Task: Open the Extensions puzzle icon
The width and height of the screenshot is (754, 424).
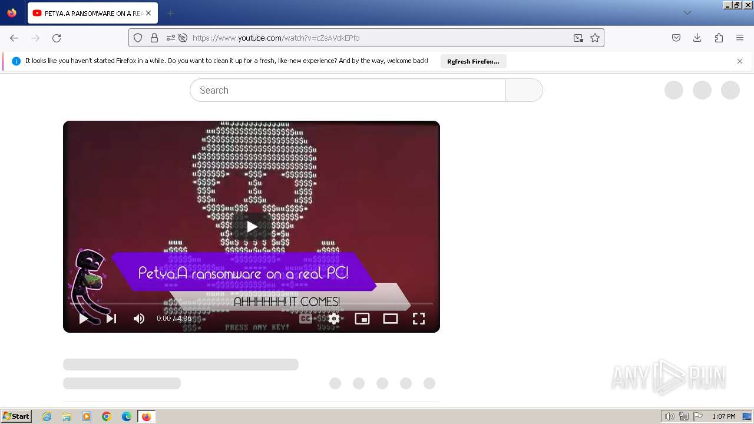Action: click(719, 38)
